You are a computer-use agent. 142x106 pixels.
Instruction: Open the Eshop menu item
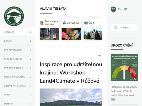pos(18,41)
